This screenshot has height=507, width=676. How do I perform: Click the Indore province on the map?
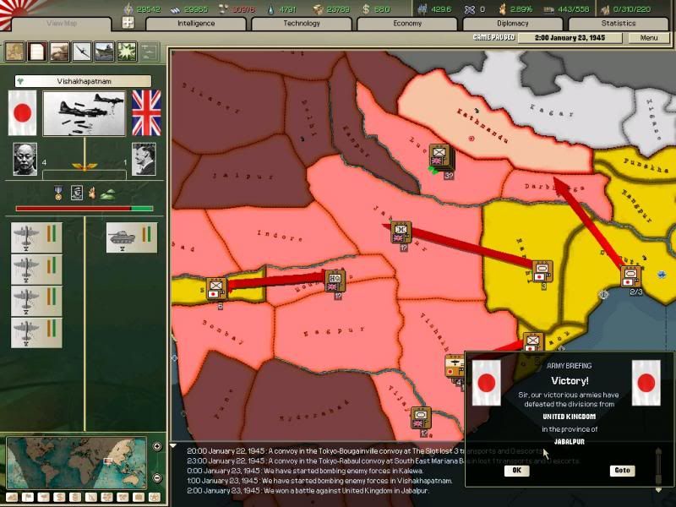pos(280,236)
